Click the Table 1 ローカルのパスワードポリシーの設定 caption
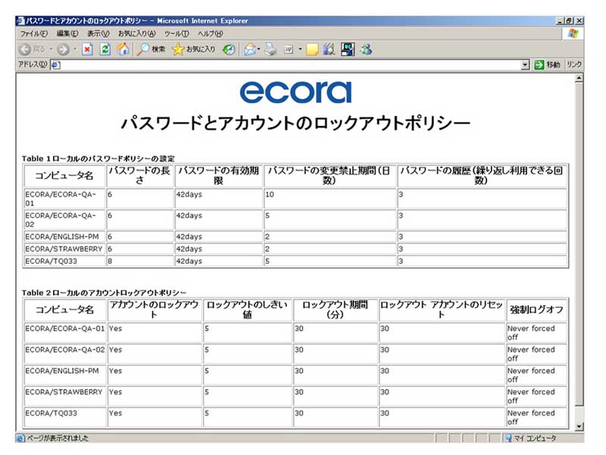 click(98, 158)
